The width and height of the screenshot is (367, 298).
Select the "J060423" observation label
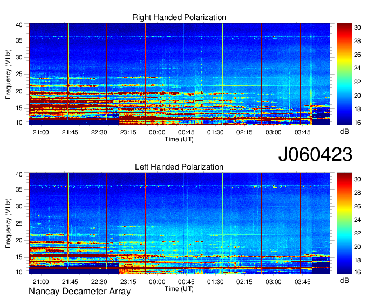pos(315,154)
